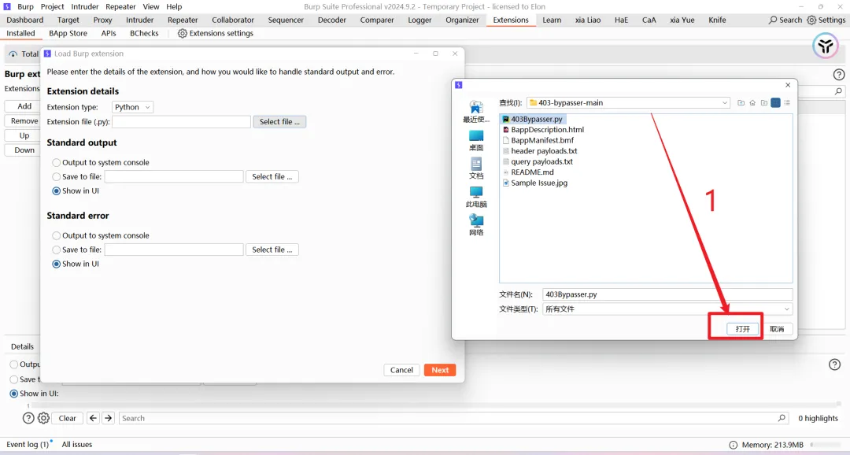Image resolution: width=850 pixels, height=455 pixels.
Task: Switch to the APIs sub-tab
Action: click(x=109, y=33)
